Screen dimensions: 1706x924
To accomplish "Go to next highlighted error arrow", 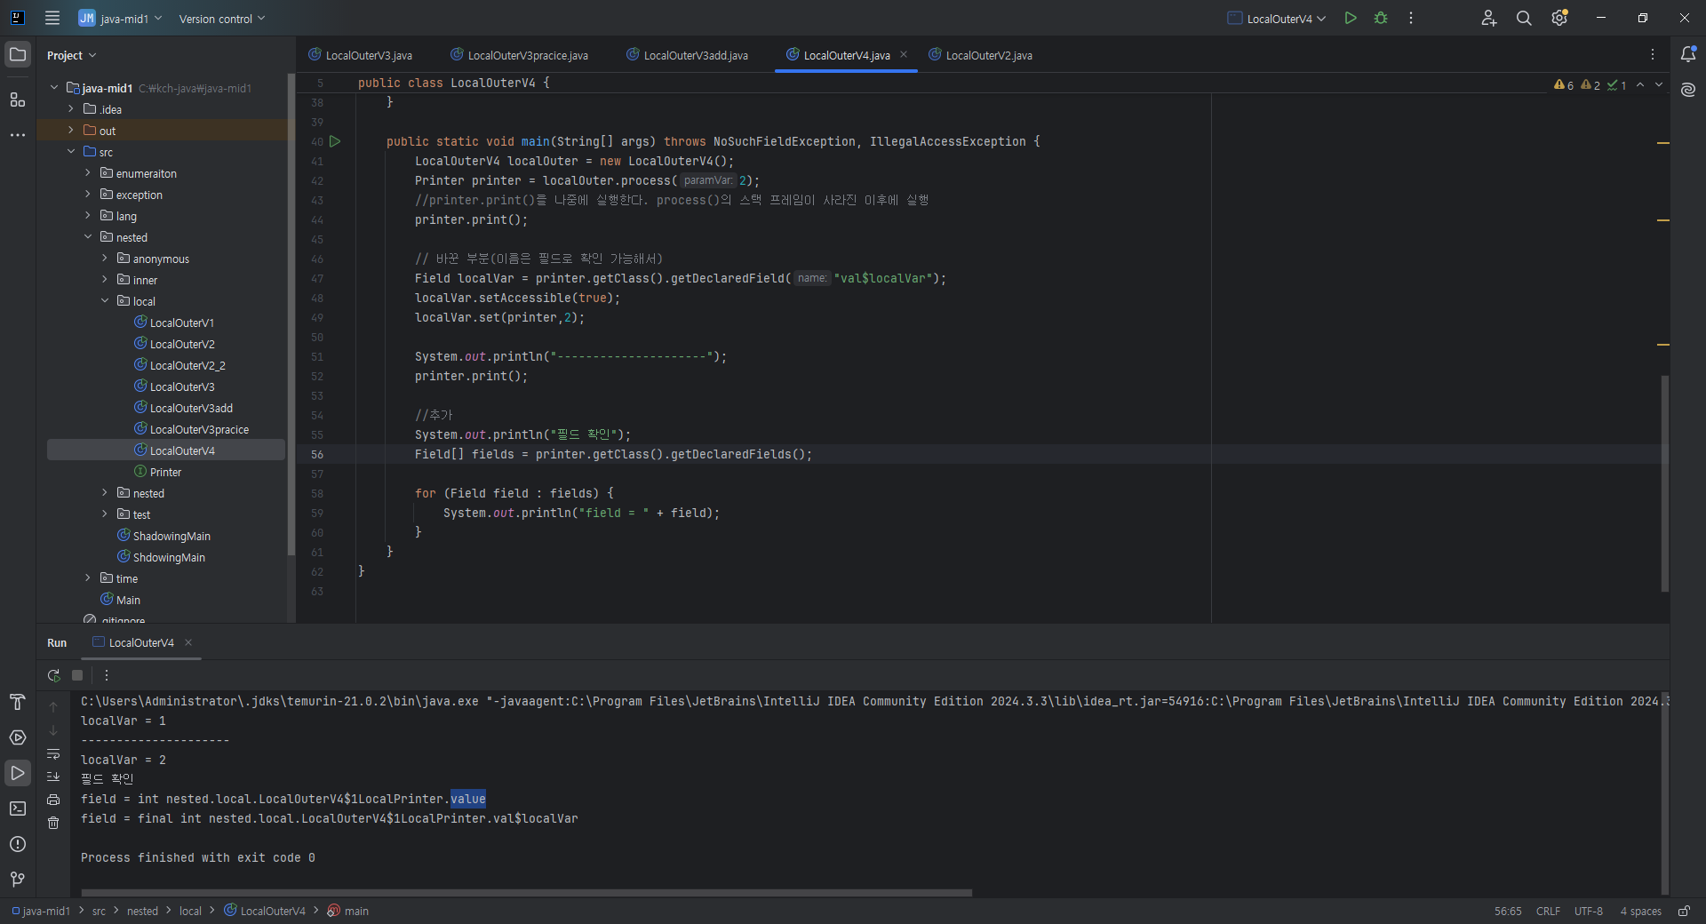I will tap(1659, 85).
